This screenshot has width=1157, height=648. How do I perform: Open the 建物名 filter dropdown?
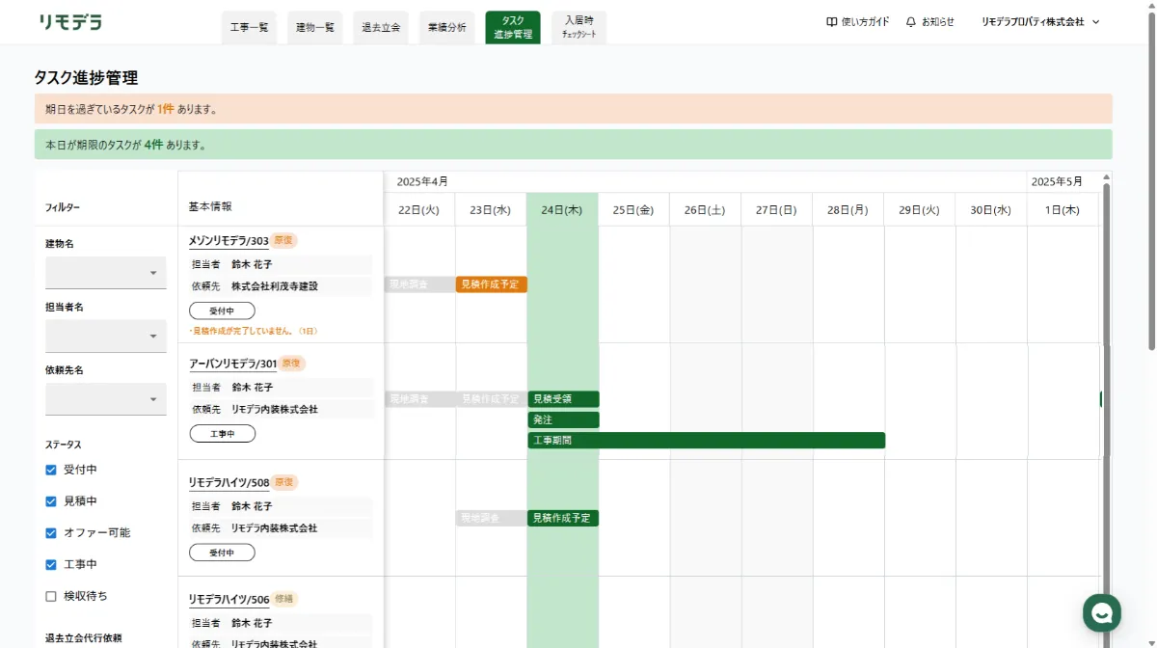(x=106, y=273)
